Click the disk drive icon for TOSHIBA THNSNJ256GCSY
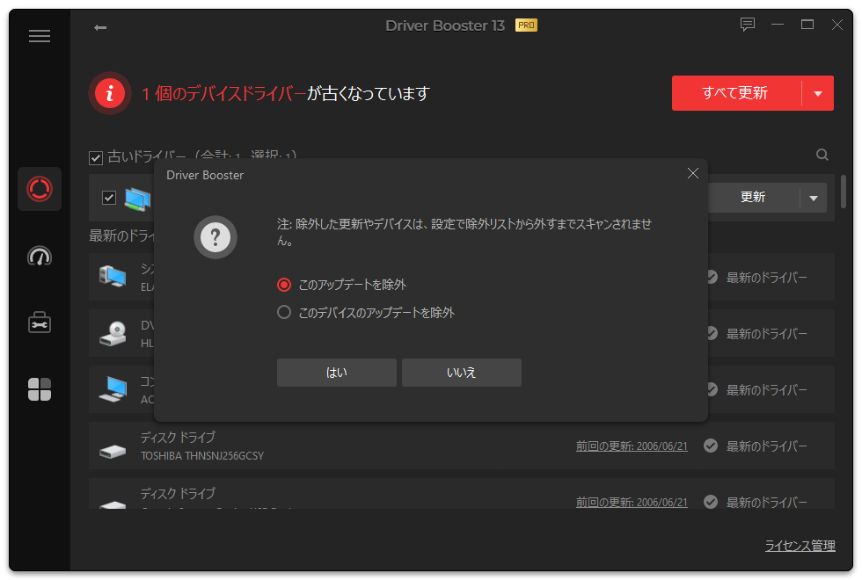862x580 pixels. [113, 446]
